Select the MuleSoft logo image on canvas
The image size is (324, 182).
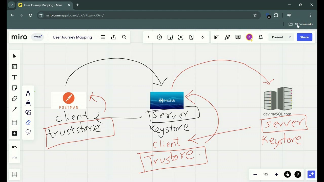click(x=167, y=101)
